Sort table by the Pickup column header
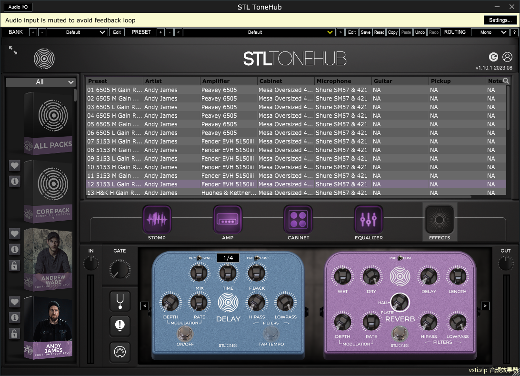 tap(457, 81)
